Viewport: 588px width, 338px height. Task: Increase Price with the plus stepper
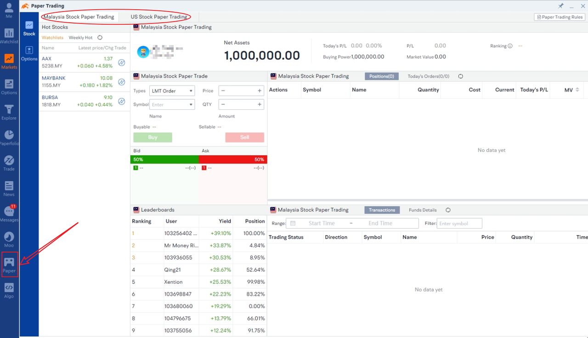click(x=260, y=91)
